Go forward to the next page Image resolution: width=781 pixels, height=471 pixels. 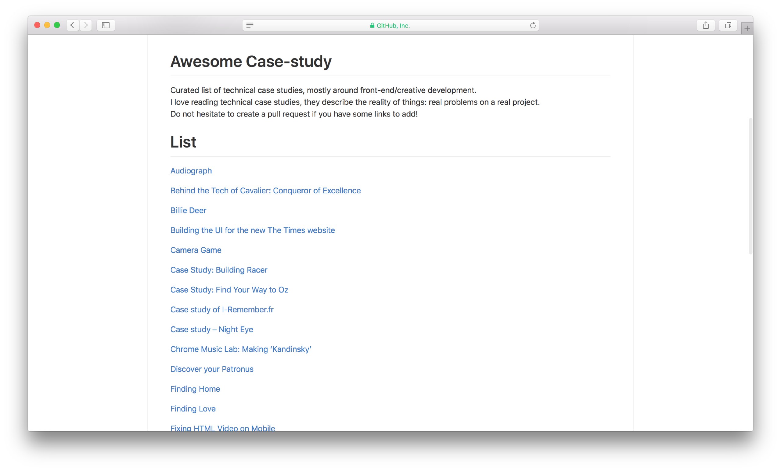point(86,25)
